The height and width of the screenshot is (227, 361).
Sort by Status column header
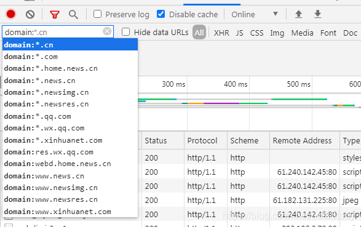(x=163, y=140)
